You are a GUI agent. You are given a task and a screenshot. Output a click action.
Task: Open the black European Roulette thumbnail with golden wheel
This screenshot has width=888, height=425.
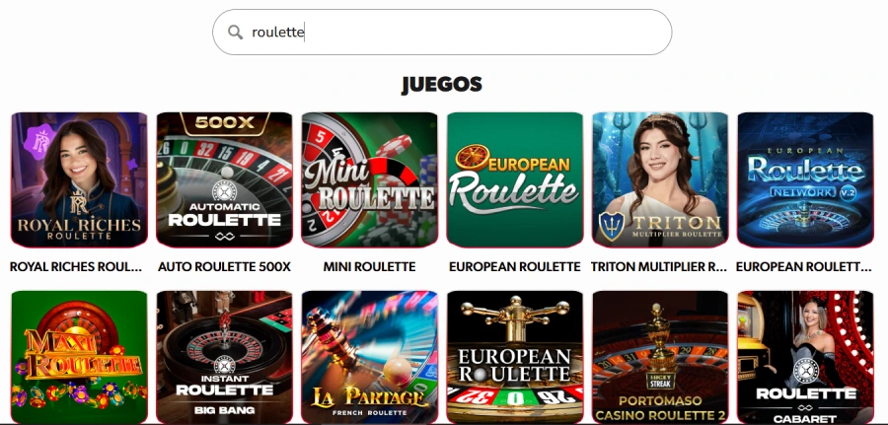515,357
